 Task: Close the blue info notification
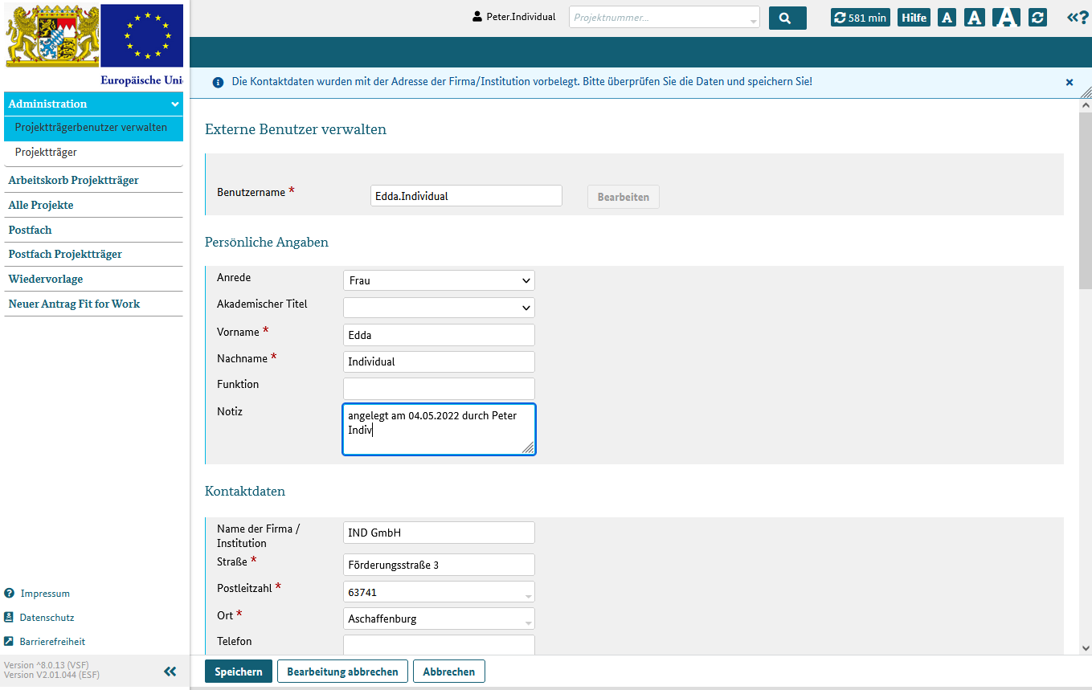coord(1070,82)
